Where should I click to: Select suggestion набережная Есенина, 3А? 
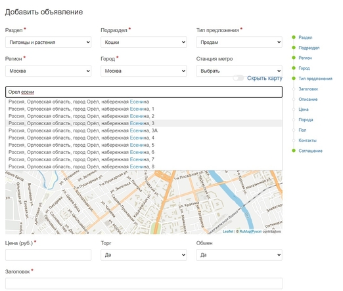pyautogui.click(x=144, y=130)
